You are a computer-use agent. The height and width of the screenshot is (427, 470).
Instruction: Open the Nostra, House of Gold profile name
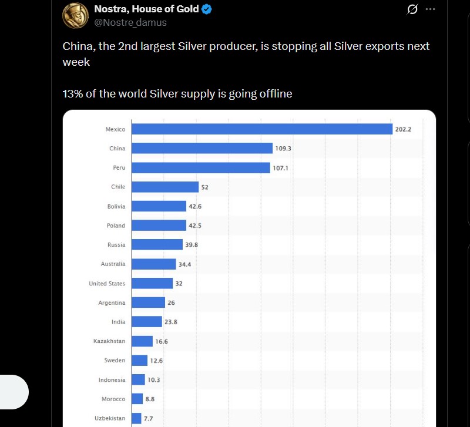tap(146, 9)
